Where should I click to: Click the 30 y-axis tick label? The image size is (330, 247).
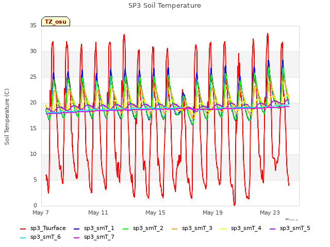[33, 51]
